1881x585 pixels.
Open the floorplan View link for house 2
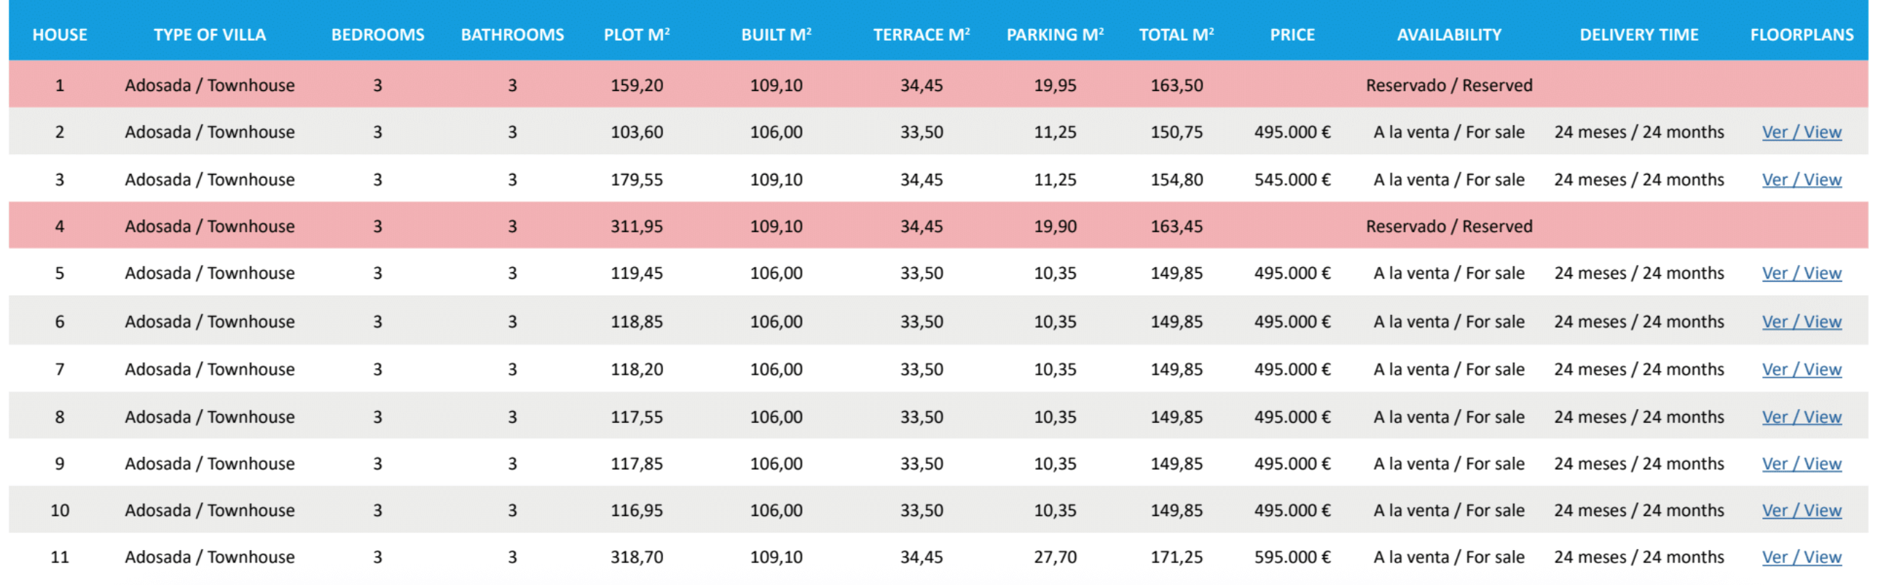pyautogui.click(x=1801, y=132)
